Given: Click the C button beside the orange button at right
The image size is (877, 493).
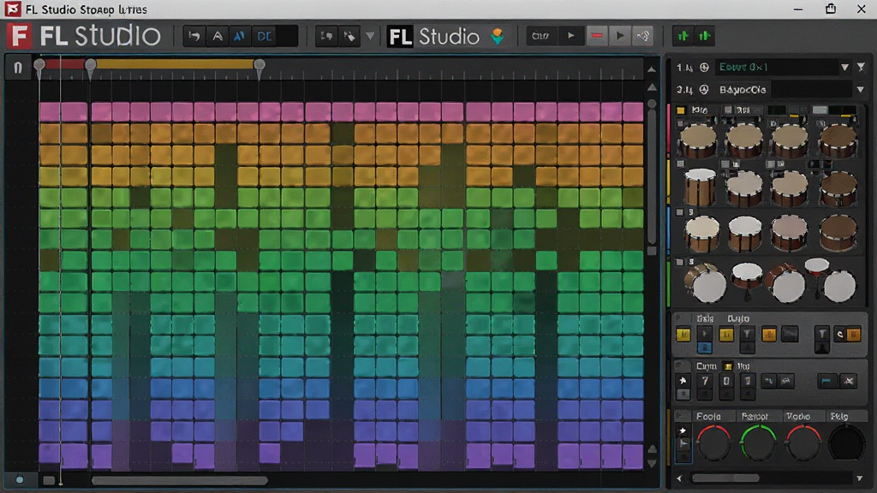Looking at the screenshot, I should pyautogui.click(x=839, y=335).
